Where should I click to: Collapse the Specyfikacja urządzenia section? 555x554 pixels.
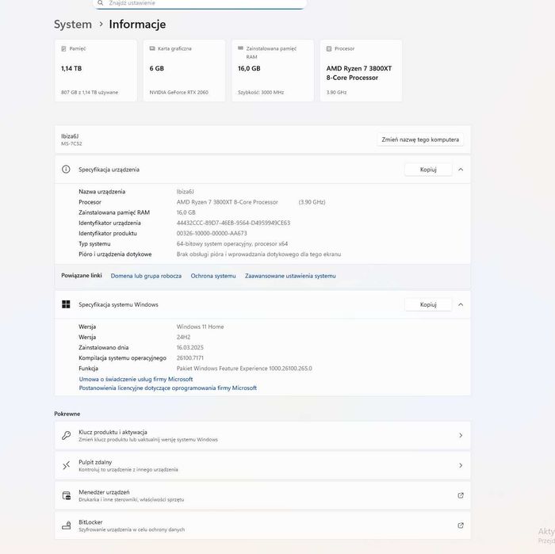point(461,170)
